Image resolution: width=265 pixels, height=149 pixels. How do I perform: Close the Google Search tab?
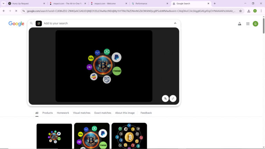click(x=208, y=3)
